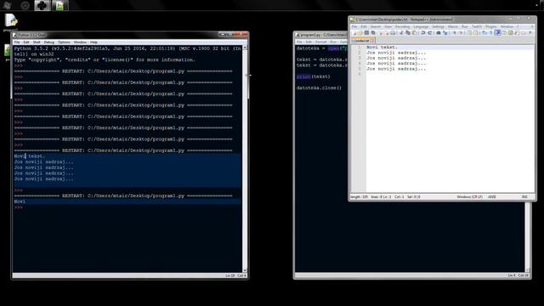The width and height of the screenshot is (544, 306).
Task: Open Debug menu in Python Shell window
Action: coord(49,42)
